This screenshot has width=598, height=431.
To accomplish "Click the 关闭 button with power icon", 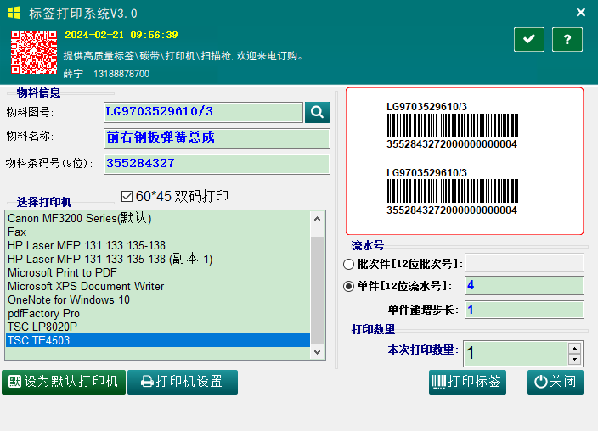I will 556,382.
